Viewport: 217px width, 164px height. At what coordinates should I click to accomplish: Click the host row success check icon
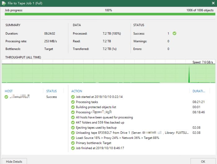tap(6, 97)
